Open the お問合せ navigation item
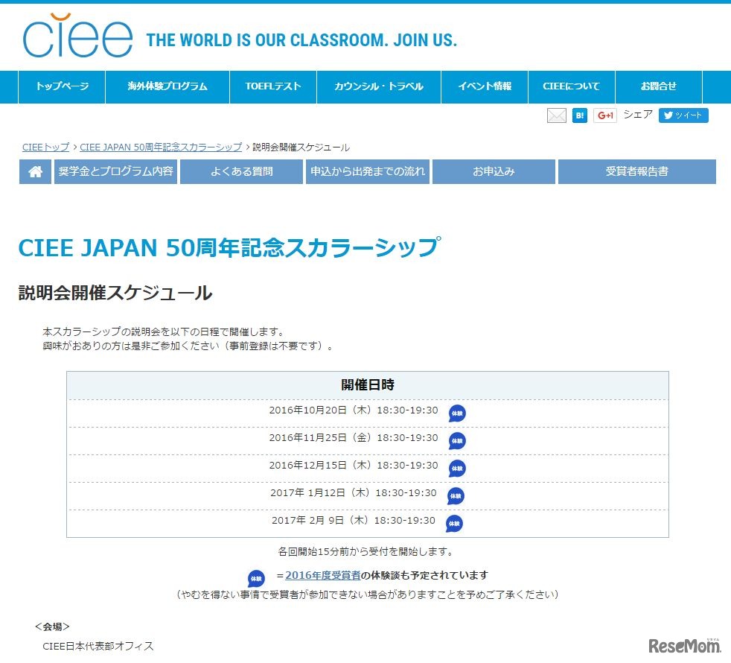 (x=658, y=86)
